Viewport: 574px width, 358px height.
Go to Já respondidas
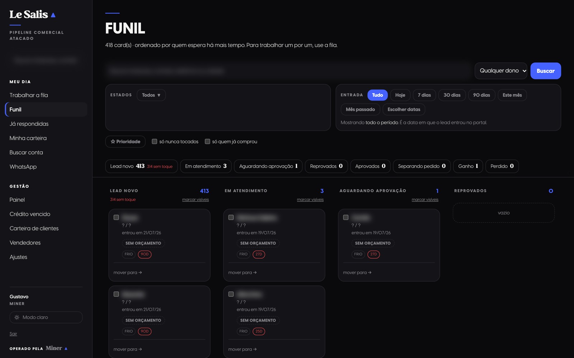46,124
